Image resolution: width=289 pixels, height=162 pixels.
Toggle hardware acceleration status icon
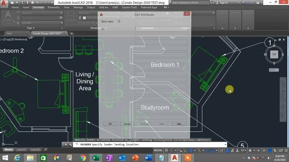[x=275, y=150]
